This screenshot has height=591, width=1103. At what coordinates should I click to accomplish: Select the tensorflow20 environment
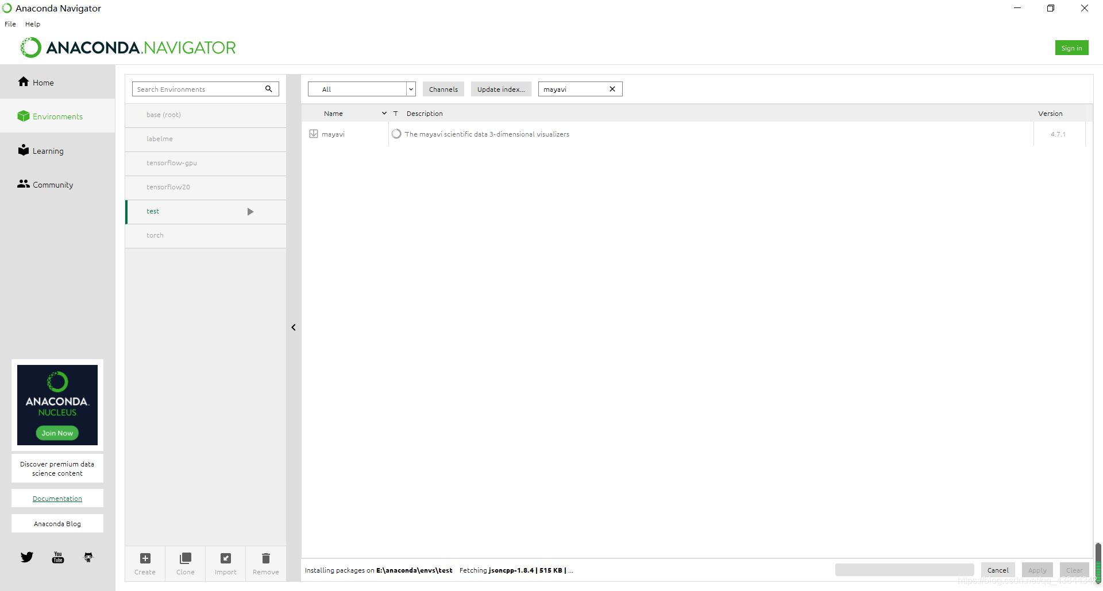pyautogui.click(x=206, y=187)
